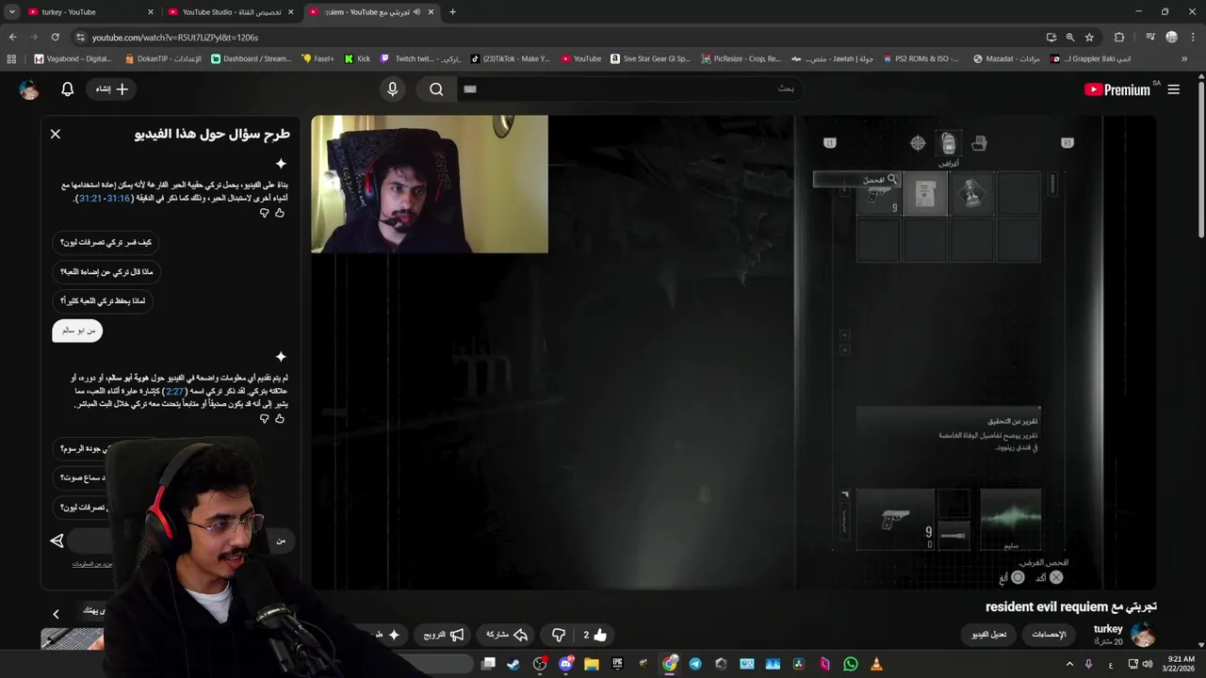
Task: Select suggestion لماذا يحفظ تركي اللعبة كثيراً
Action: pos(103,300)
